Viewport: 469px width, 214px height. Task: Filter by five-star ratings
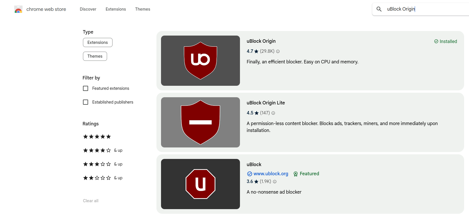pos(97,137)
